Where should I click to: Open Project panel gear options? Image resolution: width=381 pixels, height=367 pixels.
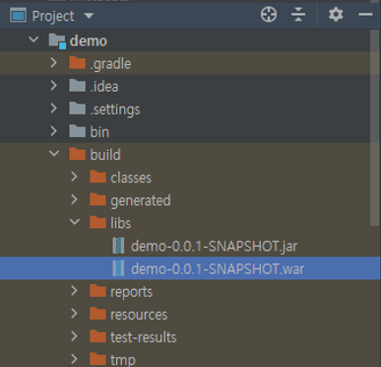336,15
